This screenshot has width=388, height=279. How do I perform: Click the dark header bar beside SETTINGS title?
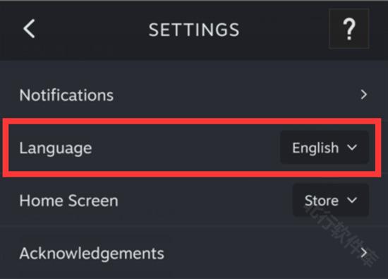(x=284, y=30)
